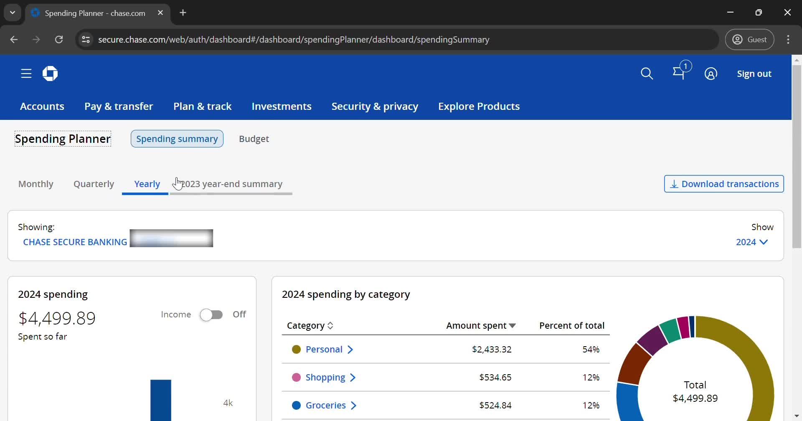This screenshot has width=802, height=421.
Task: Click the site info icon in address bar
Action: (86, 39)
